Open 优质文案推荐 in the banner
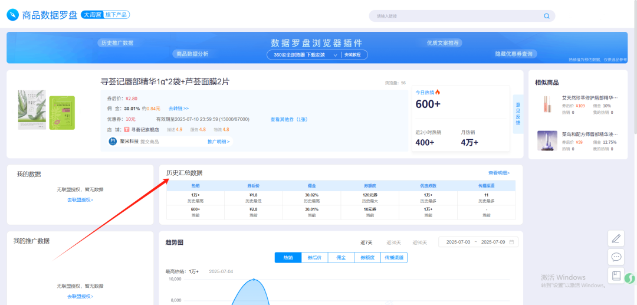Image resolution: width=637 pixels, height=305 pixels. [443, 43]
